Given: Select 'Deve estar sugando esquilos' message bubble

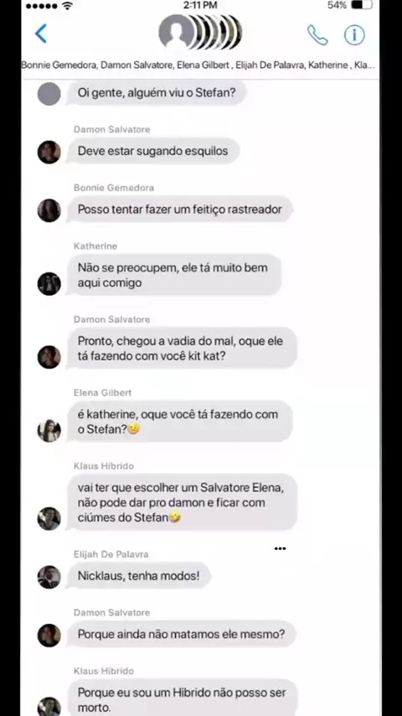Looking at the screenshot, I should click(153, 151).
